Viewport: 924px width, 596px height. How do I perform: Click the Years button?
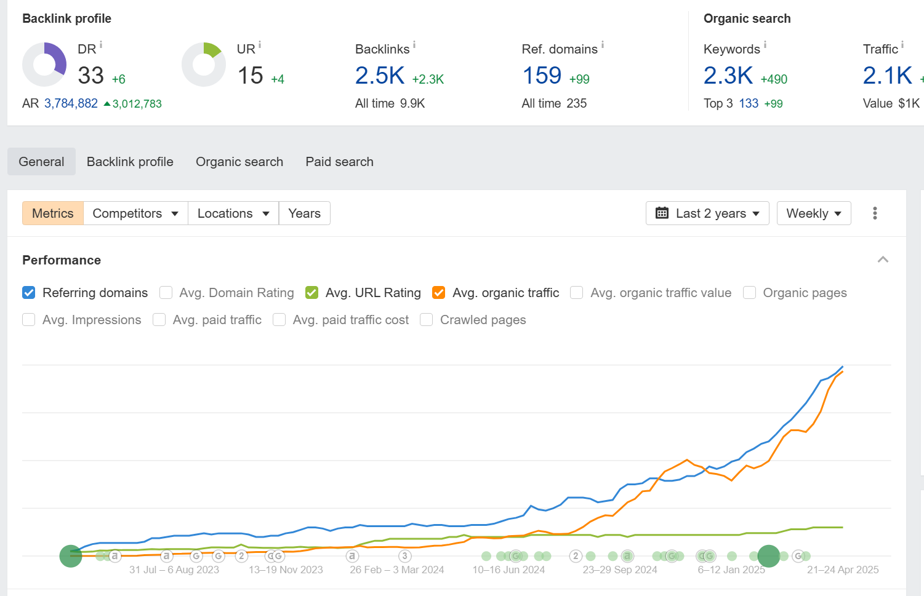(304, 213)
